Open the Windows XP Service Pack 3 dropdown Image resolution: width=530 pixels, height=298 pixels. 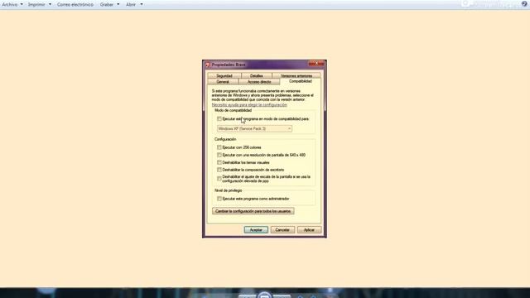click(254, 129)
